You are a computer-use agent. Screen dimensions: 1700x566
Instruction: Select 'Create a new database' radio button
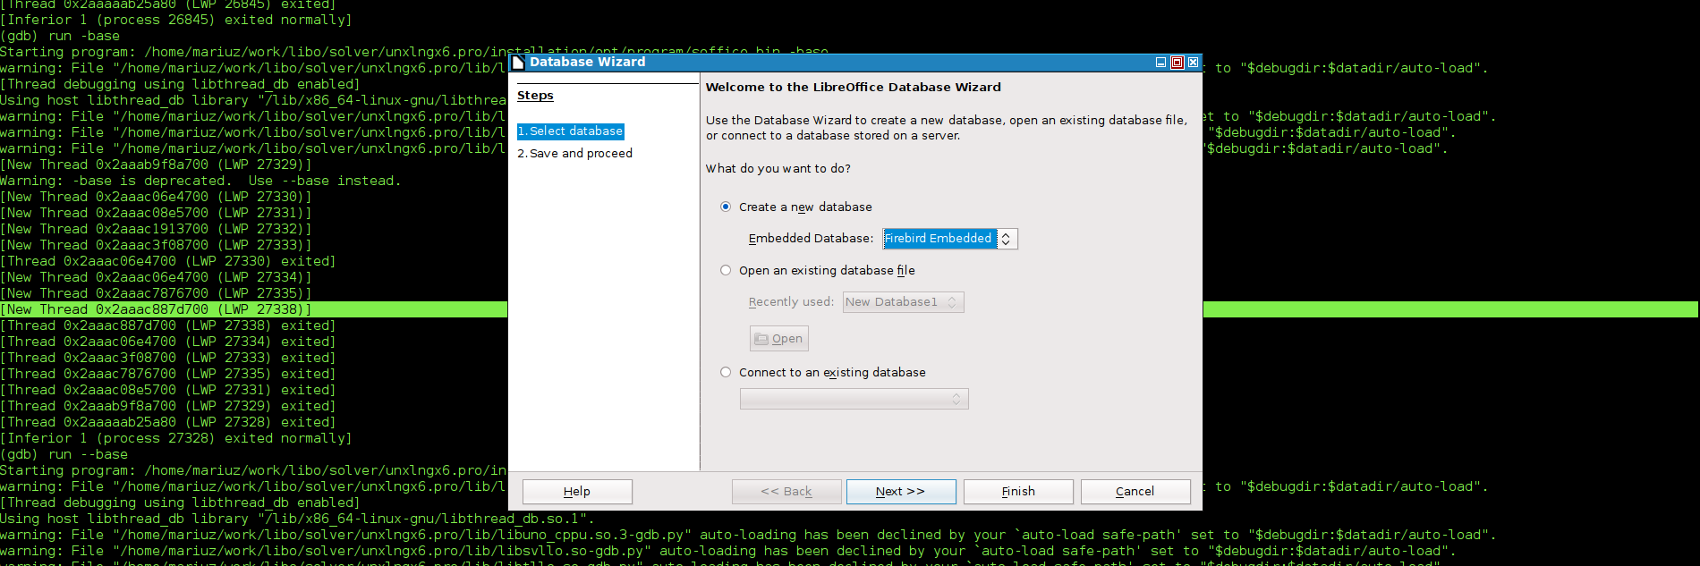pos(726,207)
